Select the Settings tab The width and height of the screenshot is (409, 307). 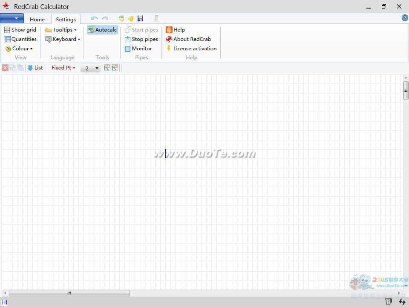66,19
